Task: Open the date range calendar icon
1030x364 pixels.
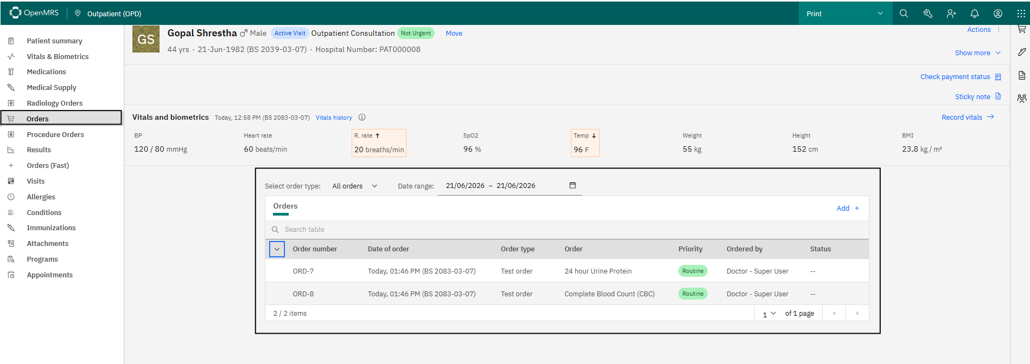Action: (573, 185)
